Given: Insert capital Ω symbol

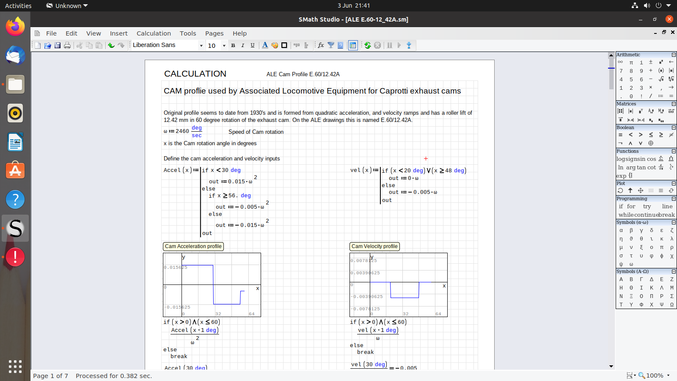Looking at the screenshot, I should point(671,305).
